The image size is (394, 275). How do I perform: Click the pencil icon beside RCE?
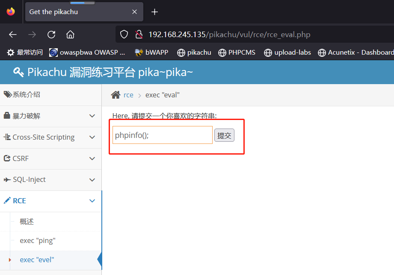(x=7, y=200)
